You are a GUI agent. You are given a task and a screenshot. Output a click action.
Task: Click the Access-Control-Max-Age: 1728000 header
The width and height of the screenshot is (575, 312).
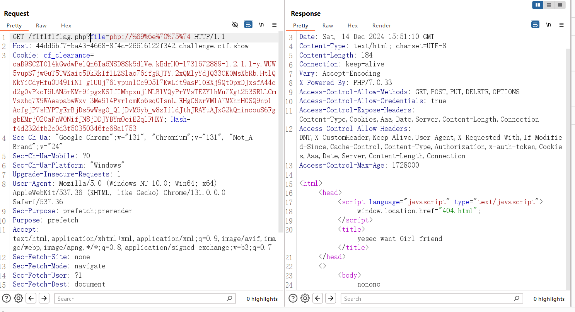coord(359,165)
